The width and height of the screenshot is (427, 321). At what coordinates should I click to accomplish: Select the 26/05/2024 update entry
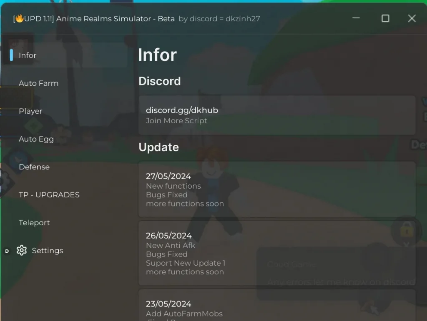277,253
